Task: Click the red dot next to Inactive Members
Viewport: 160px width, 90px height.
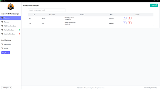Action: pos(19,34)
